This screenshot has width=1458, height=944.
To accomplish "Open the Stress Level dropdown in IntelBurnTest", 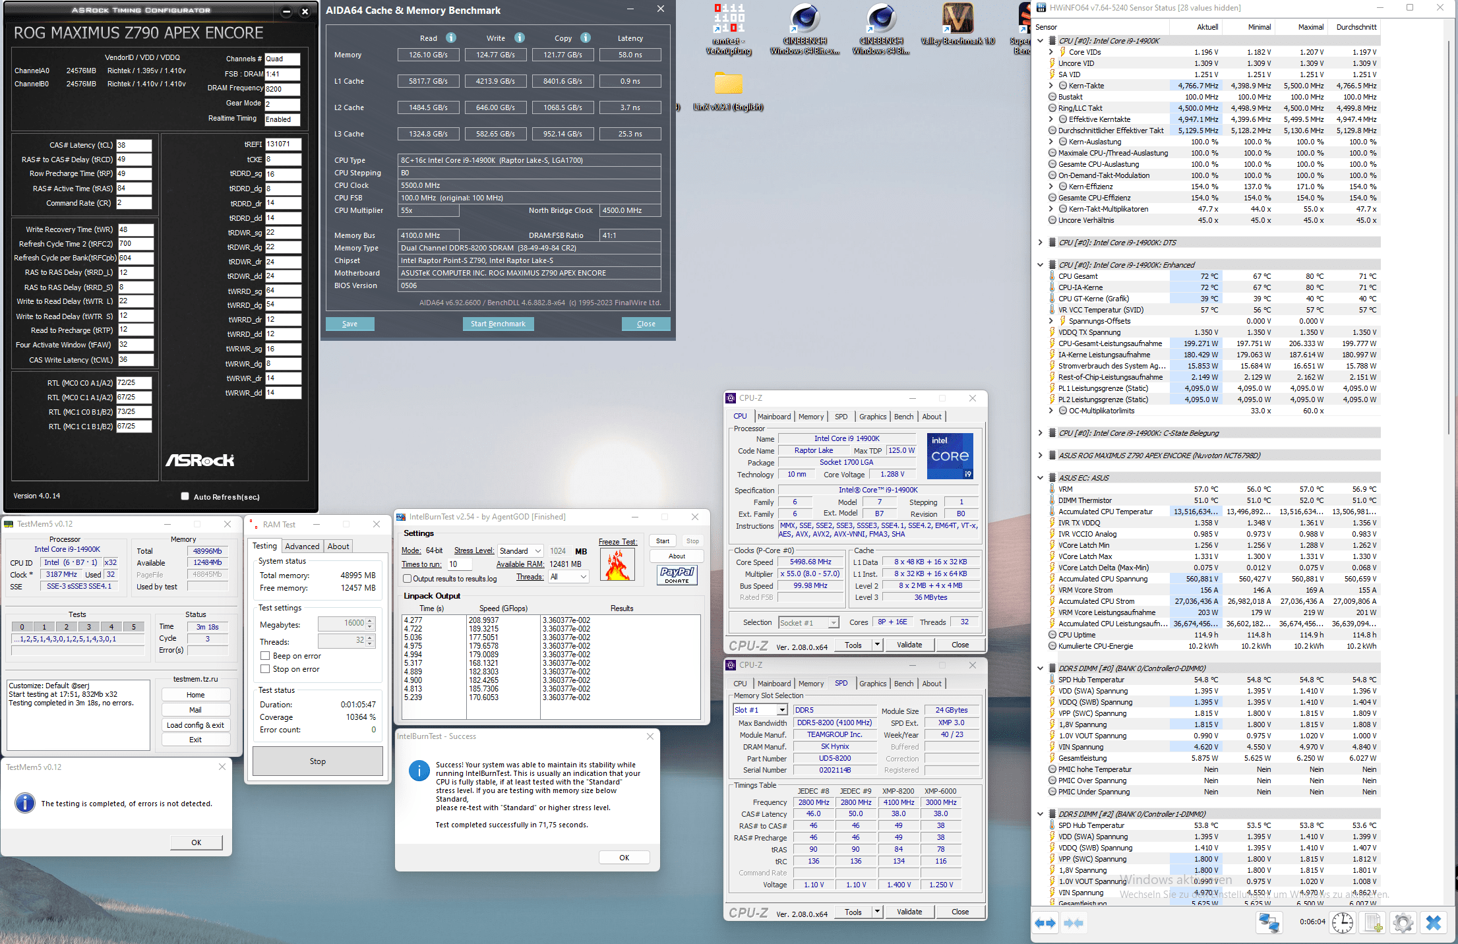I will click(520, 551).
